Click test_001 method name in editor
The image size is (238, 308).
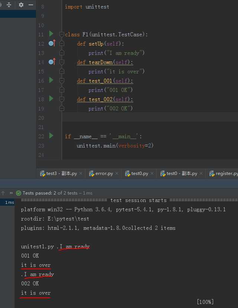(100, 81)
